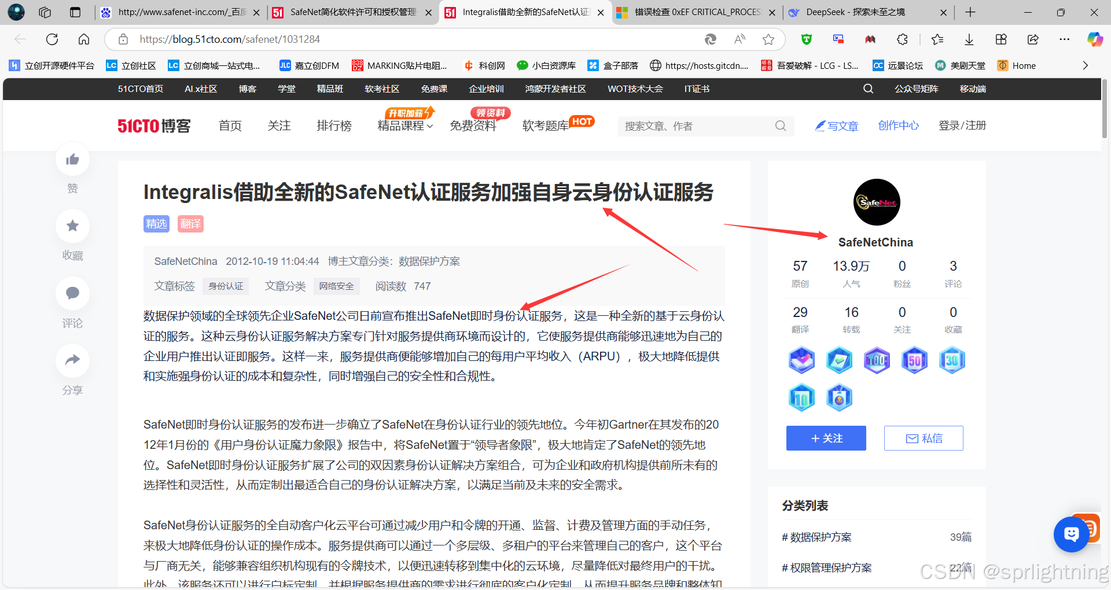
Task: Expand bookmarks bar overflow chevron
Action: pos(1086,65)
